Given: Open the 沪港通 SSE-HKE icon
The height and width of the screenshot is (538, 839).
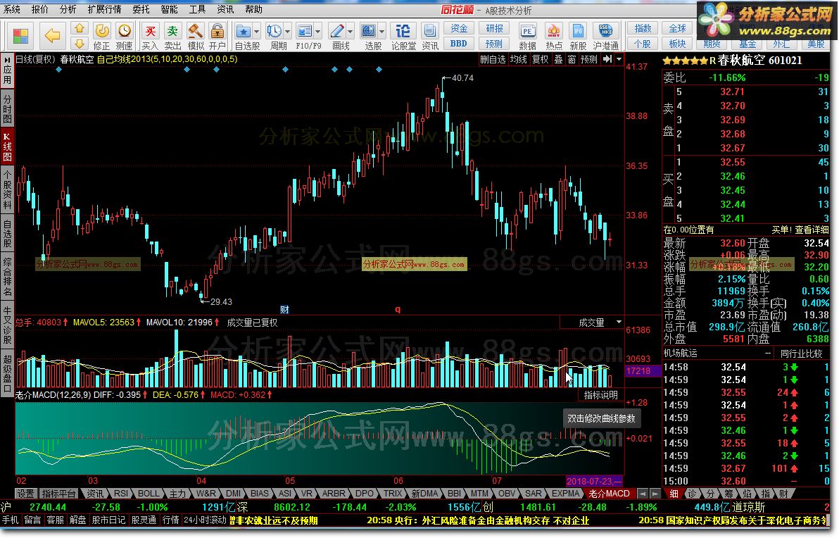Looking at the screenshot, I should click(606, 36).
